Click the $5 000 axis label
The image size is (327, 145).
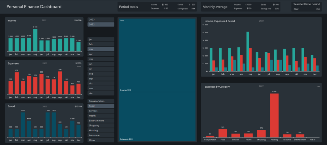205,33
